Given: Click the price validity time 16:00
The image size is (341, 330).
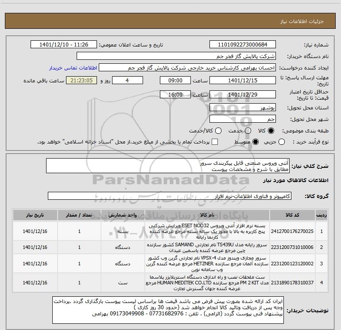Looking at the screenshot, I should tap(175, 95).
